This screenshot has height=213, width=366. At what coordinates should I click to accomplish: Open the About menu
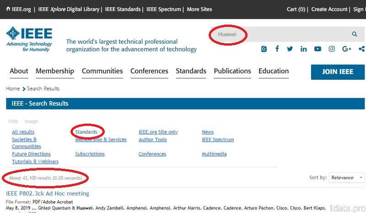tap(19, 71)
